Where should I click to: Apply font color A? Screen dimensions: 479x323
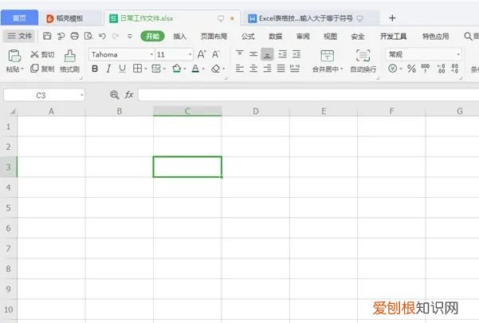[x=195, y=69]
